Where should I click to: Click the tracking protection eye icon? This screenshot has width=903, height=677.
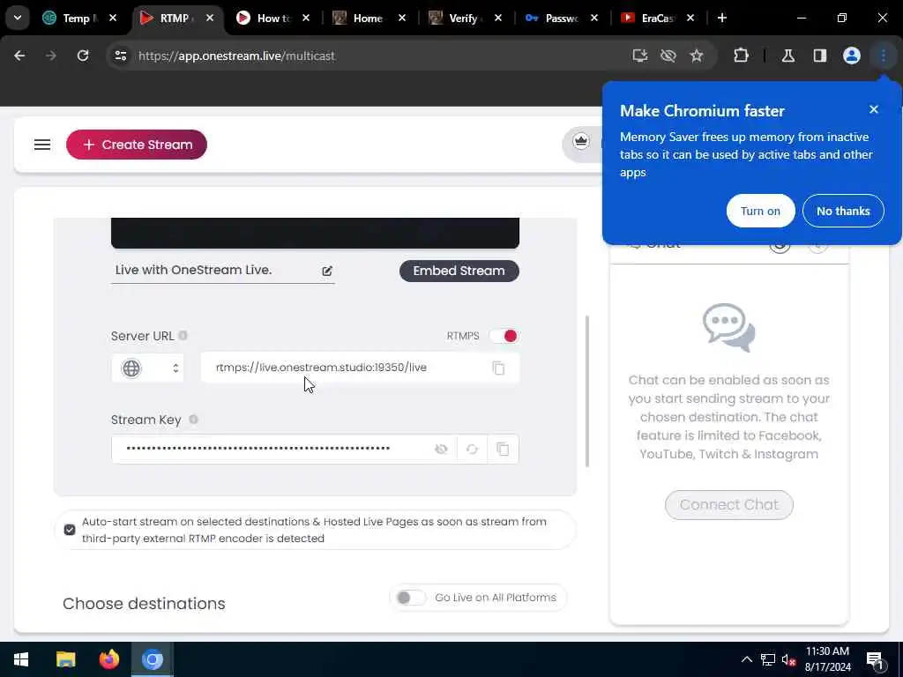(668, 56)
